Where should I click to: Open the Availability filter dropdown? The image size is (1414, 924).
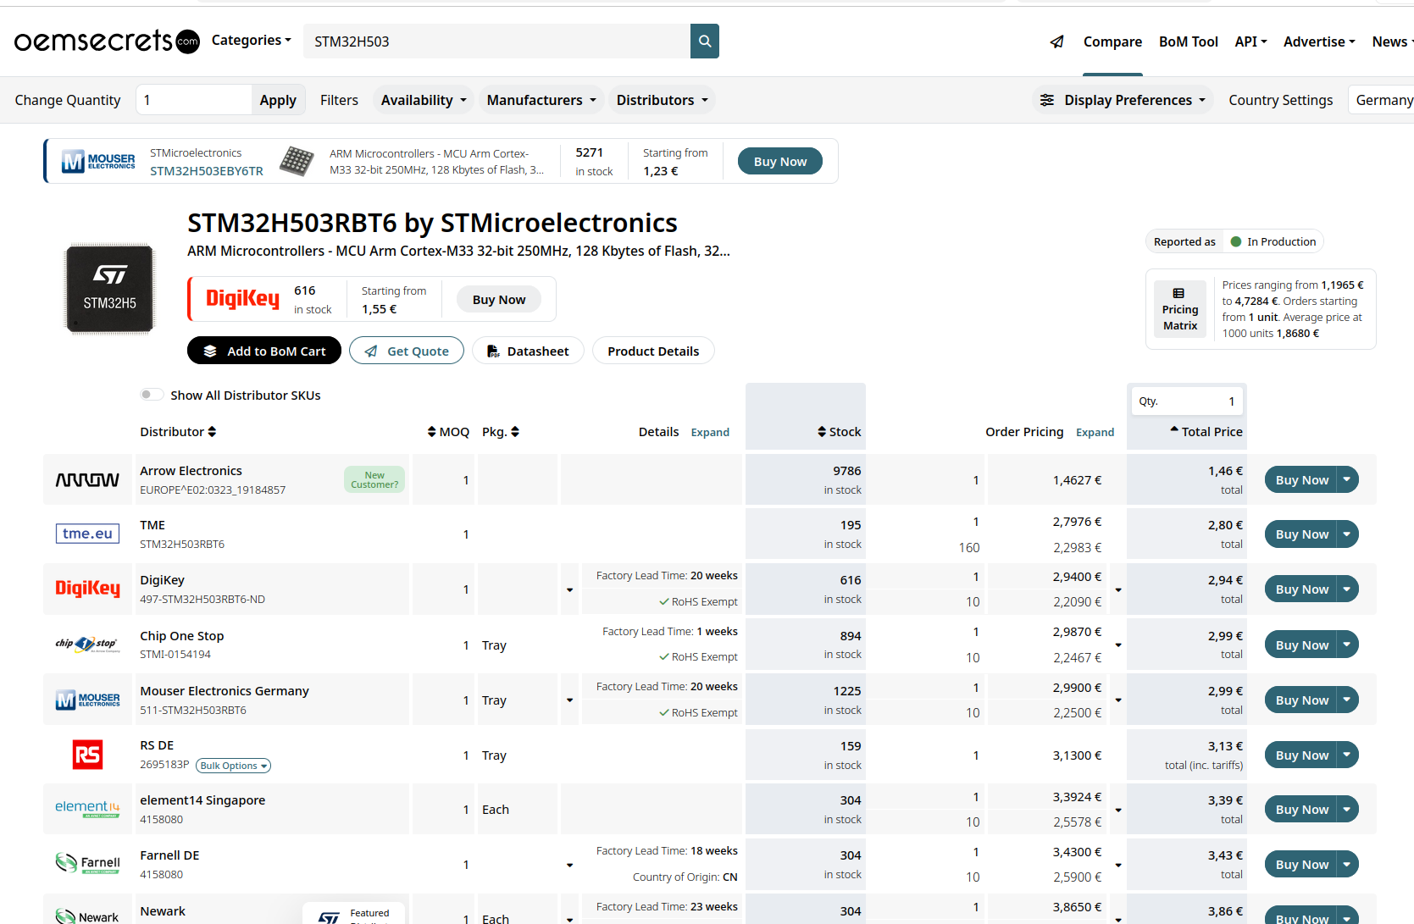424,100
